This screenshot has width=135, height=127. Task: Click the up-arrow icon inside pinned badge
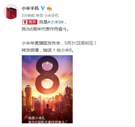pyautogui.click(x=25, y=22)
